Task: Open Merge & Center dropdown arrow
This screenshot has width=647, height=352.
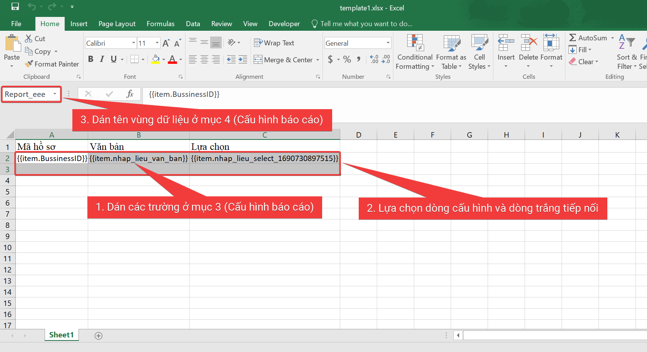Action: point(318,60)
